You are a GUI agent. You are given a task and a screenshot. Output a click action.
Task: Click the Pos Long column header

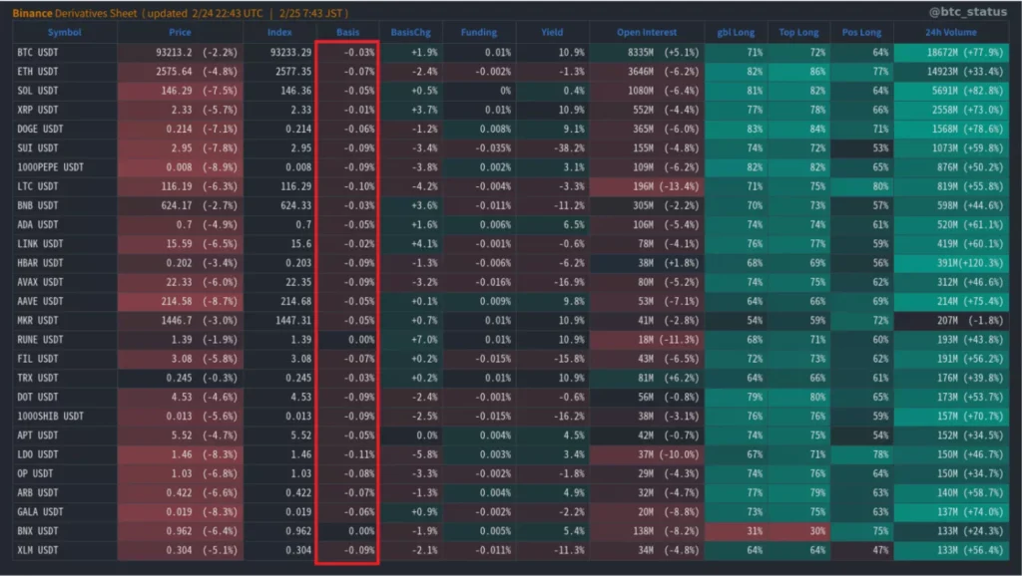coord(861,32)
